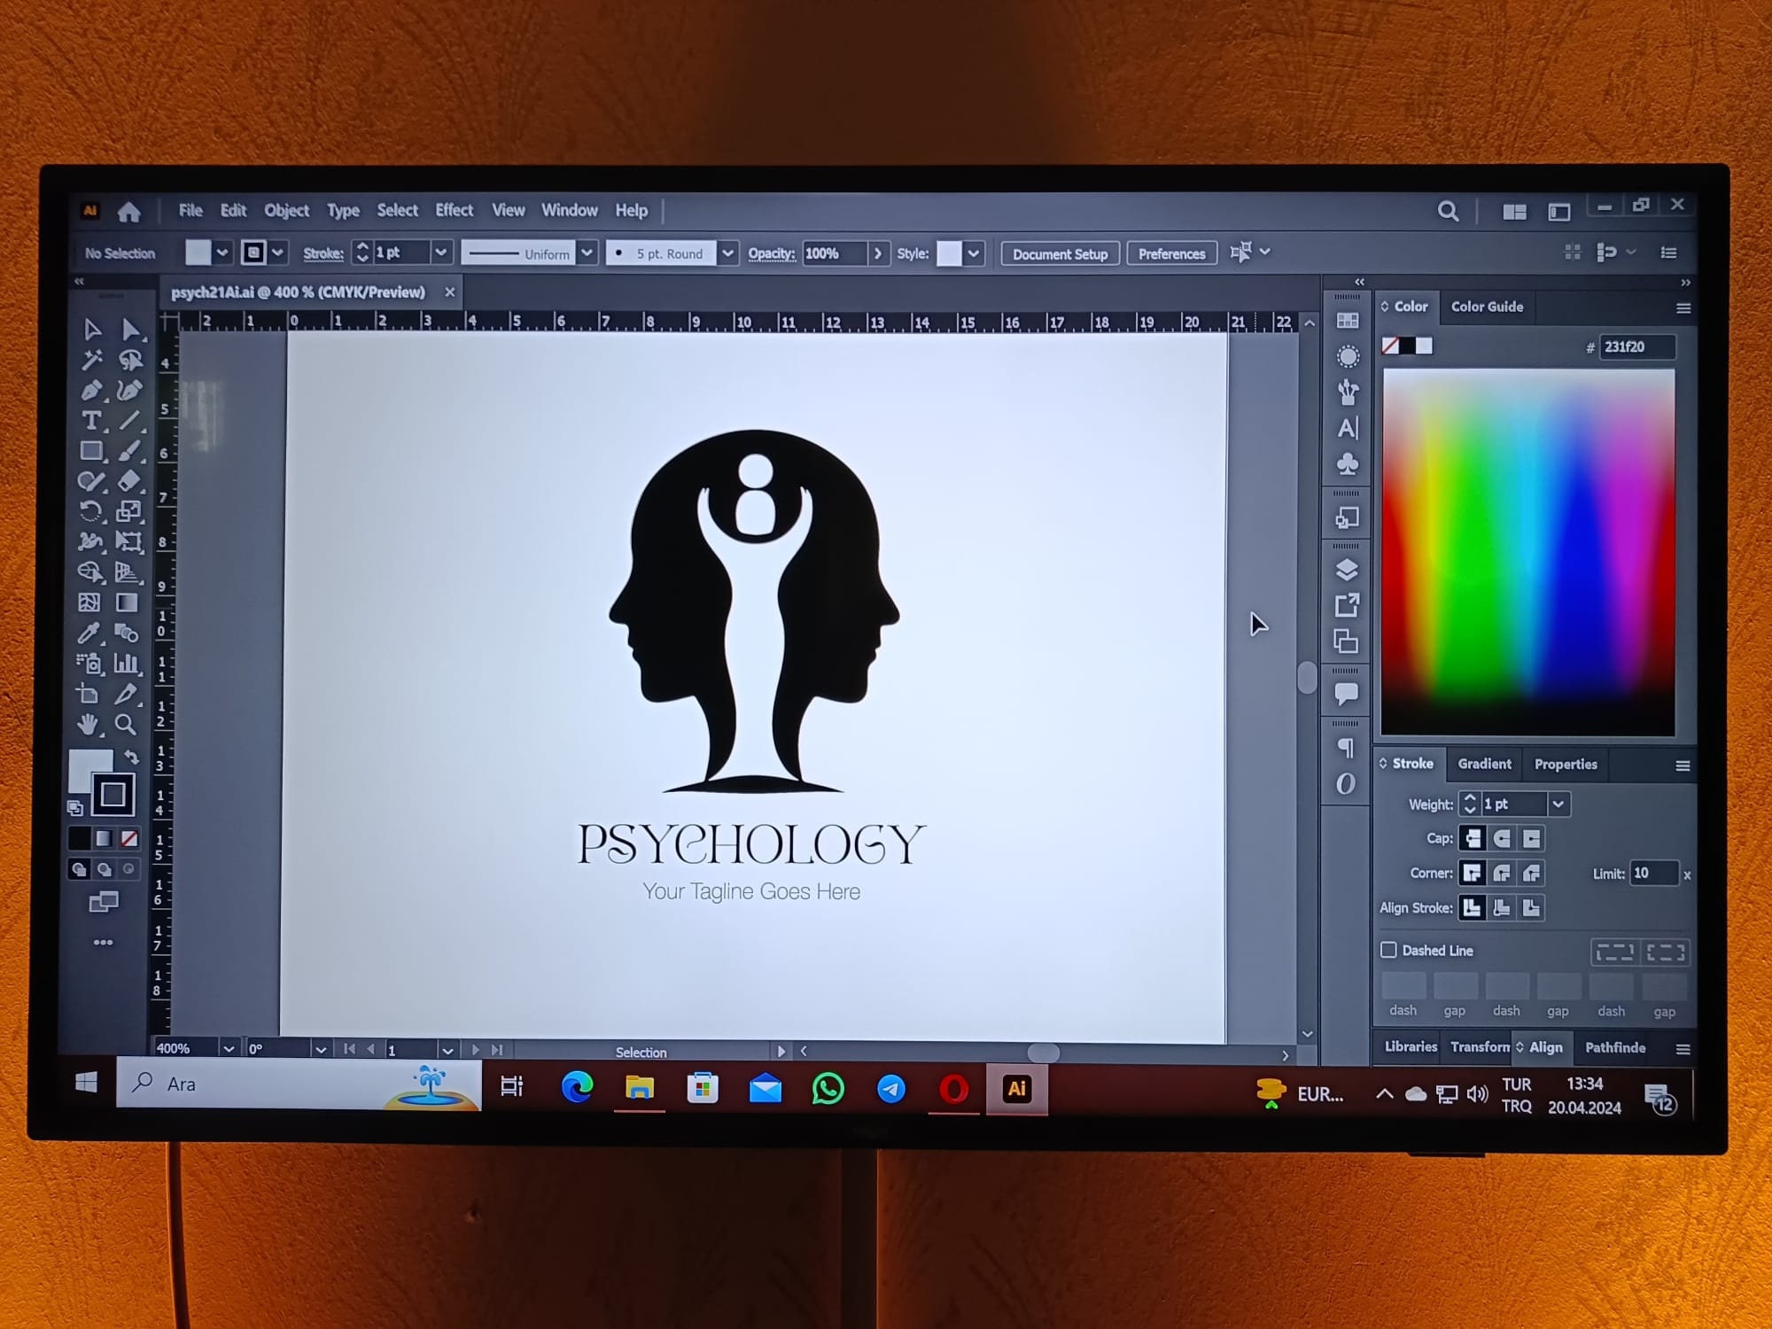The width and height of the screenshot is (1772, 1329).
Task: Select the Pen tool
Action: click(x=89, y=391)
